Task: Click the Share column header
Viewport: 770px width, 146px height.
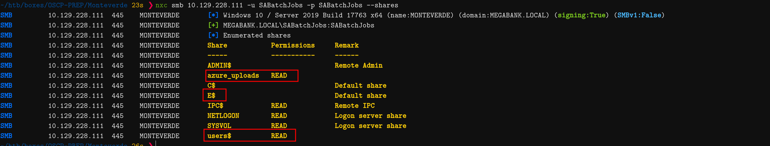Action: tap(217, 45)
